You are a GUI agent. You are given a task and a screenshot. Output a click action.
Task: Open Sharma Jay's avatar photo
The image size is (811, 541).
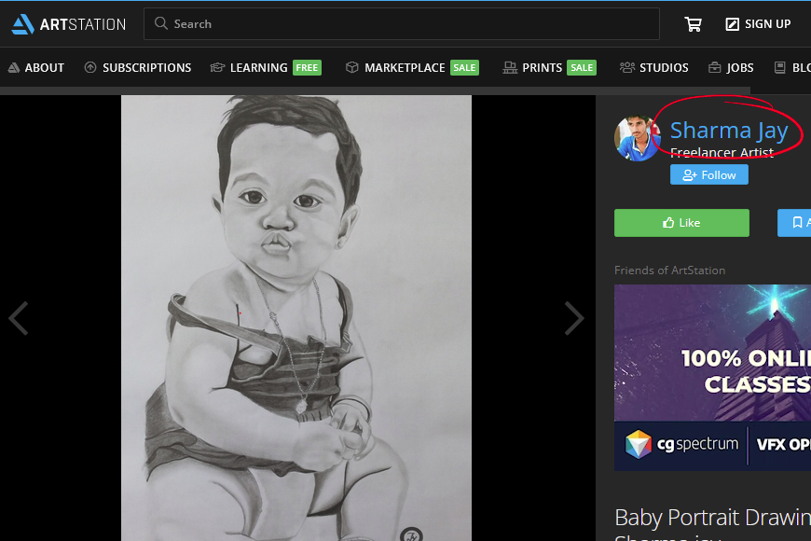click(x=638, y=138)
